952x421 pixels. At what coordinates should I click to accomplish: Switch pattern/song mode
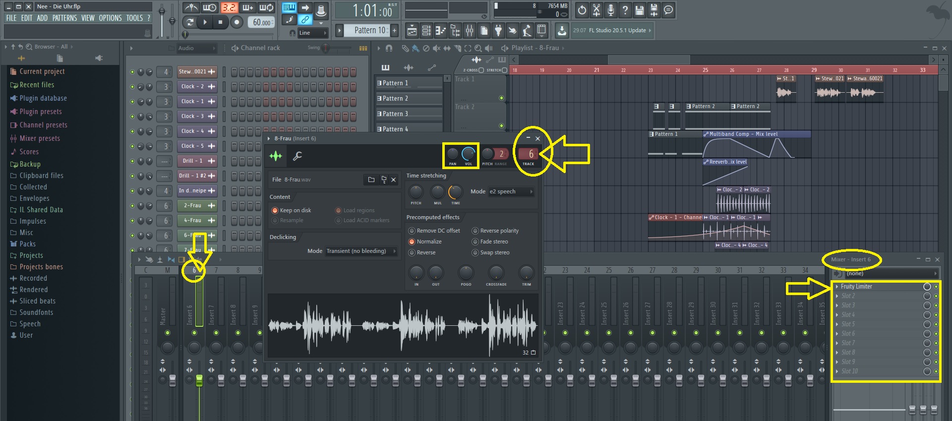[x=189, y=22]
